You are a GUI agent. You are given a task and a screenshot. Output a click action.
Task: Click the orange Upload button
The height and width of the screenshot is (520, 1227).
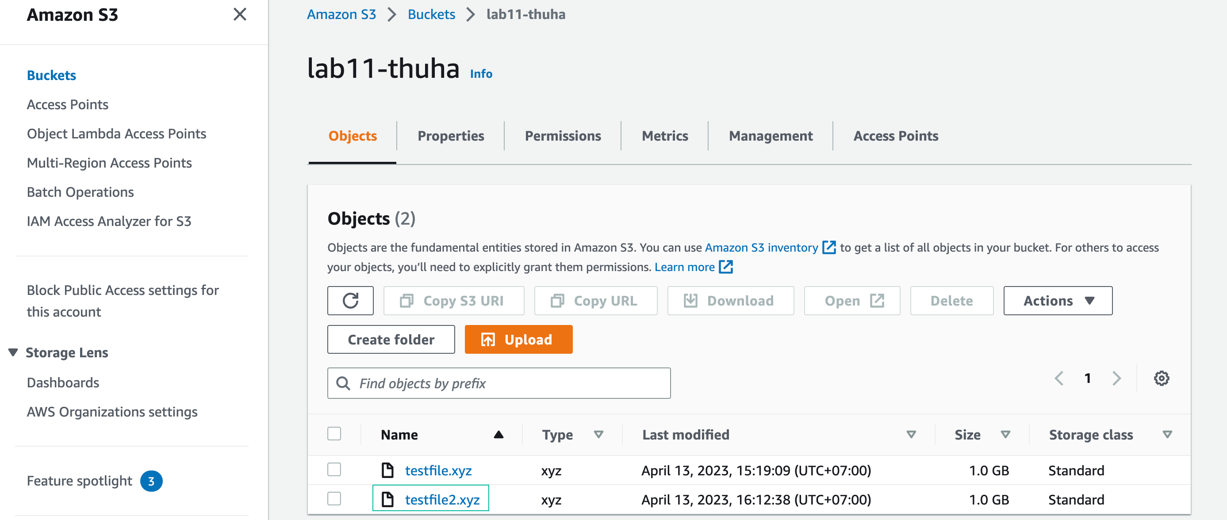(x=518, y=340)
